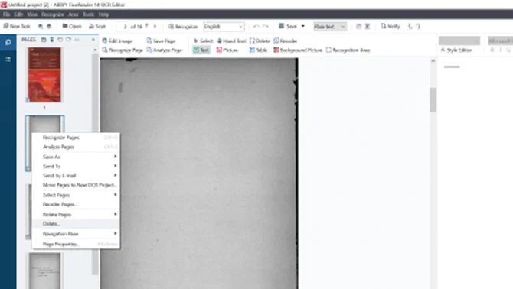Choose Page Properties from context menu

(76, 244)
